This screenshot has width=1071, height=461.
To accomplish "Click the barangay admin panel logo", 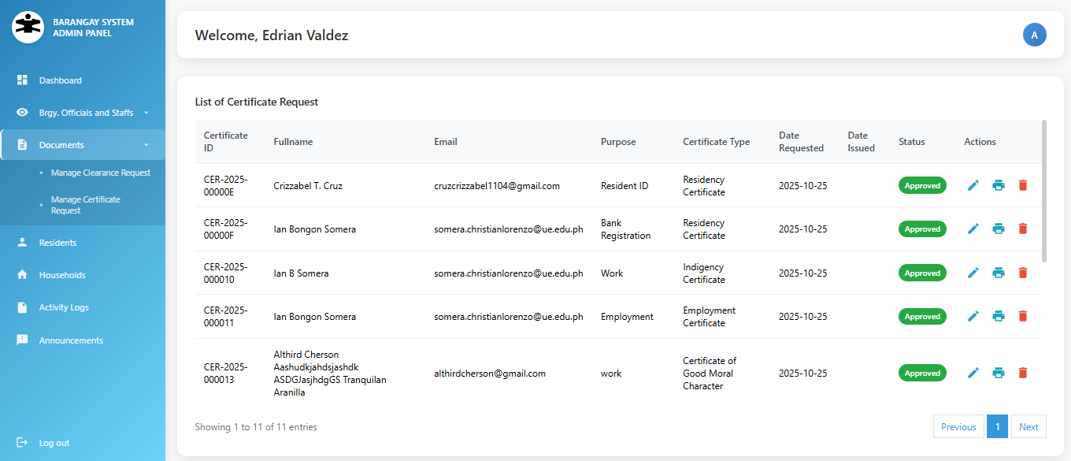I will coord(28,27).
